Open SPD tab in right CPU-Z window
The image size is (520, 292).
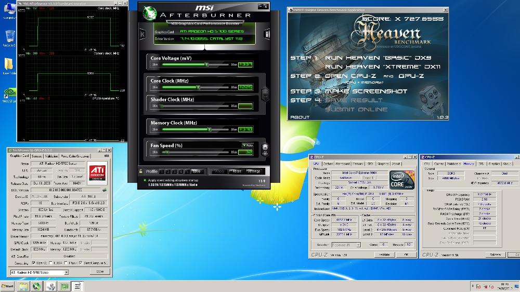click(482, 164)
